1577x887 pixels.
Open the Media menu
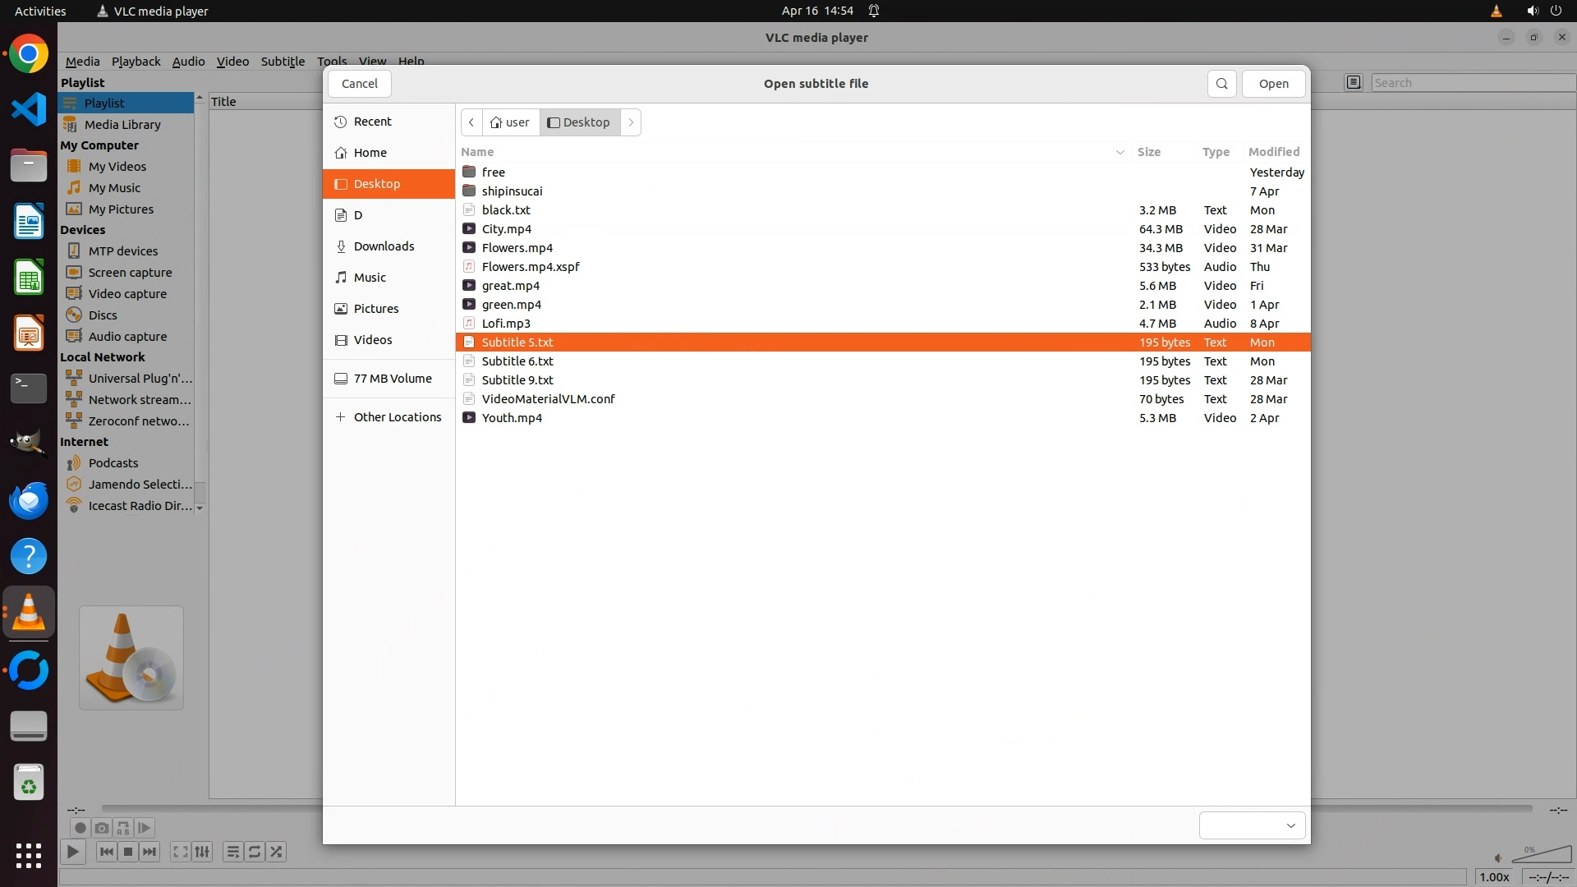pyautogui.click(x=82, y=62)
